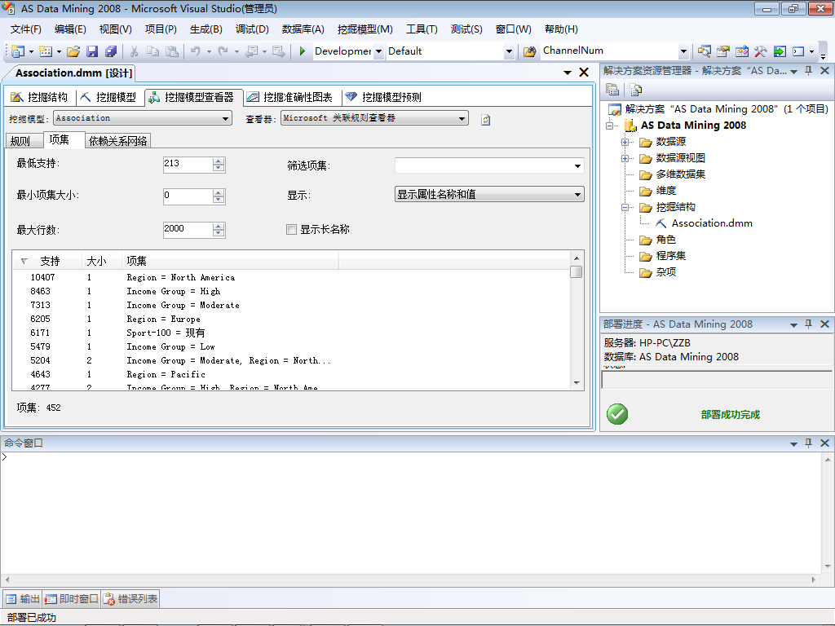Screen dimensions: 835x626
Task: Click the 项集 column header
Action: point(230,261)
